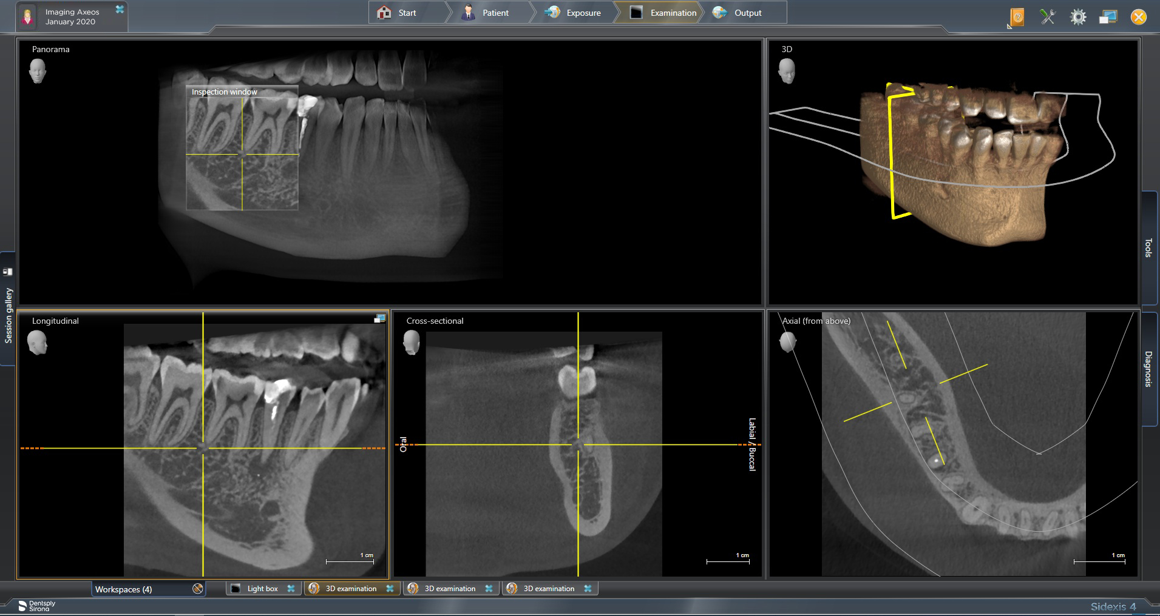
Task: Click the head icon in Cross-sectional view
Action: pos(412,343)
